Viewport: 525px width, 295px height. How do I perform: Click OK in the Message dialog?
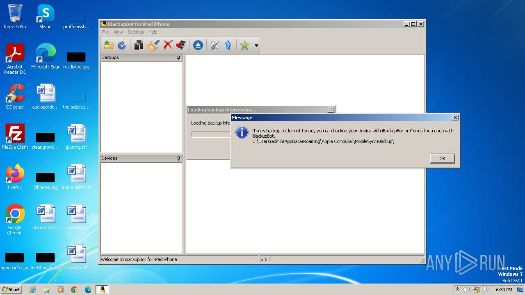click(442, 159)
